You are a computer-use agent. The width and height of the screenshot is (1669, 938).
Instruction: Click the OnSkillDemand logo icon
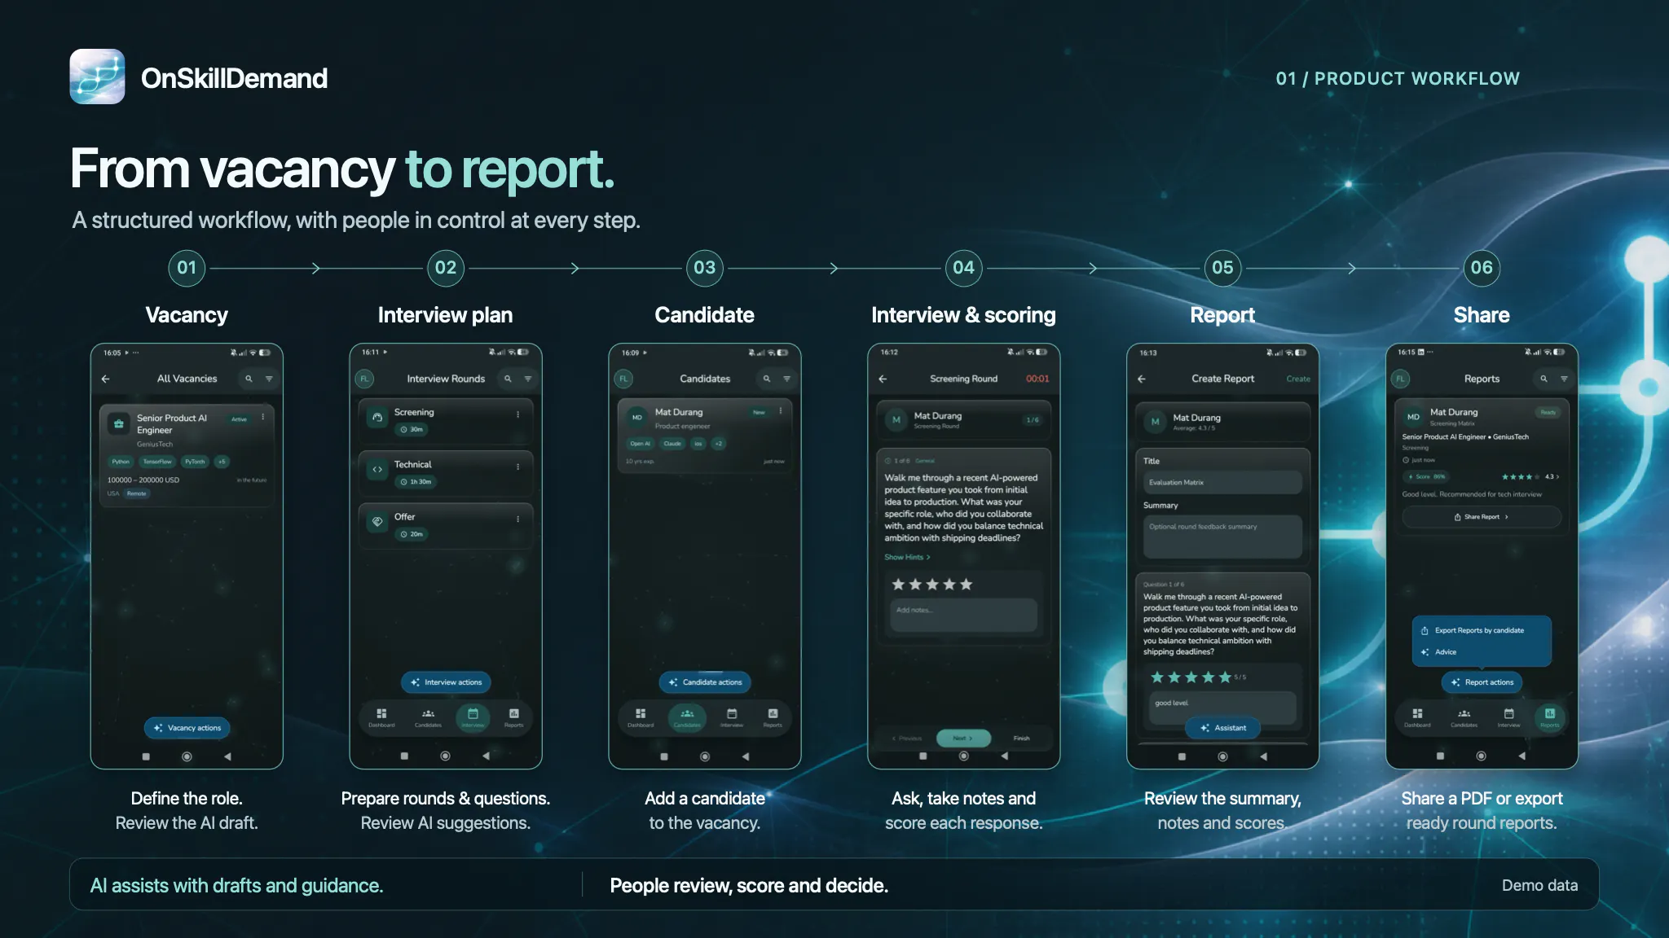click(97, 77)
